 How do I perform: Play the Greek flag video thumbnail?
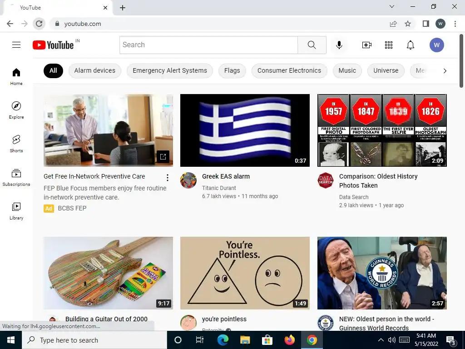pyautogui.click(x=245, y=130)
